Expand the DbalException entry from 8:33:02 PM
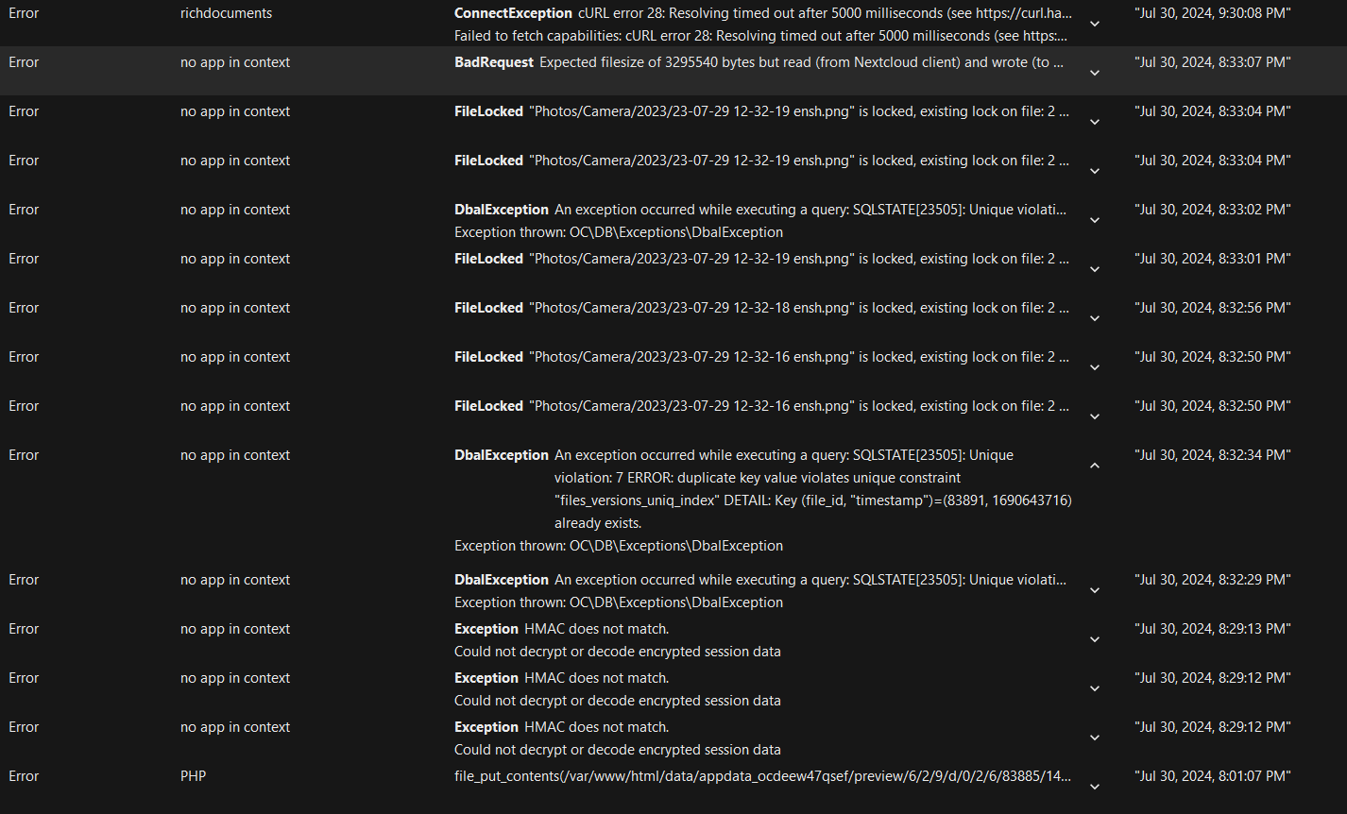Viewport: 1347px width, 814px height. (1095, 220)
